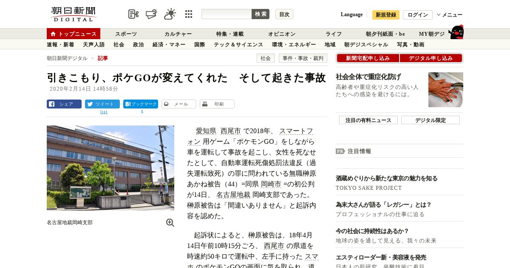
Task: Open the 目次 button
Action: 284,14
